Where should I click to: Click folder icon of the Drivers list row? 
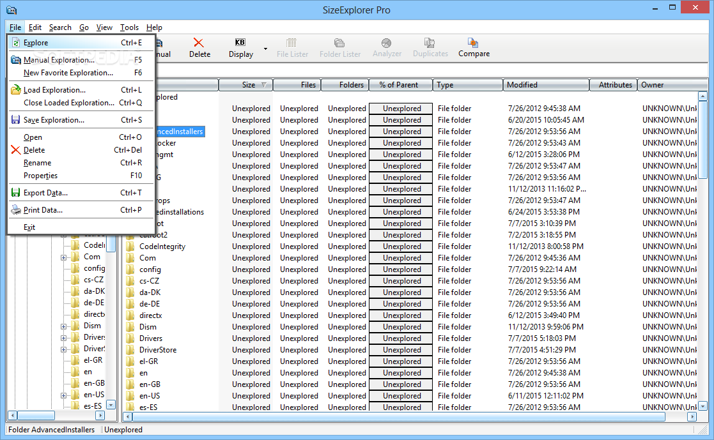click(130, 338)
